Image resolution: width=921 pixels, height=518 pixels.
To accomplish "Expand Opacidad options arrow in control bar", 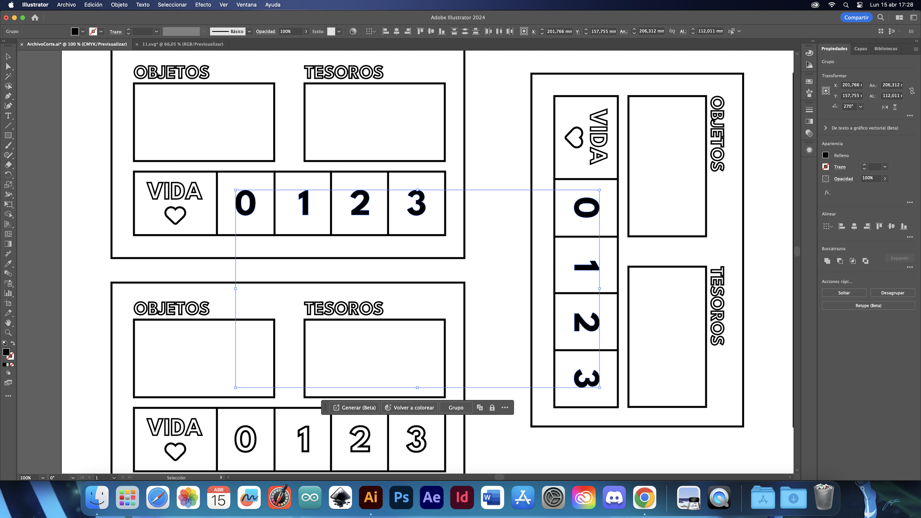I will click(x=306, y=31).
